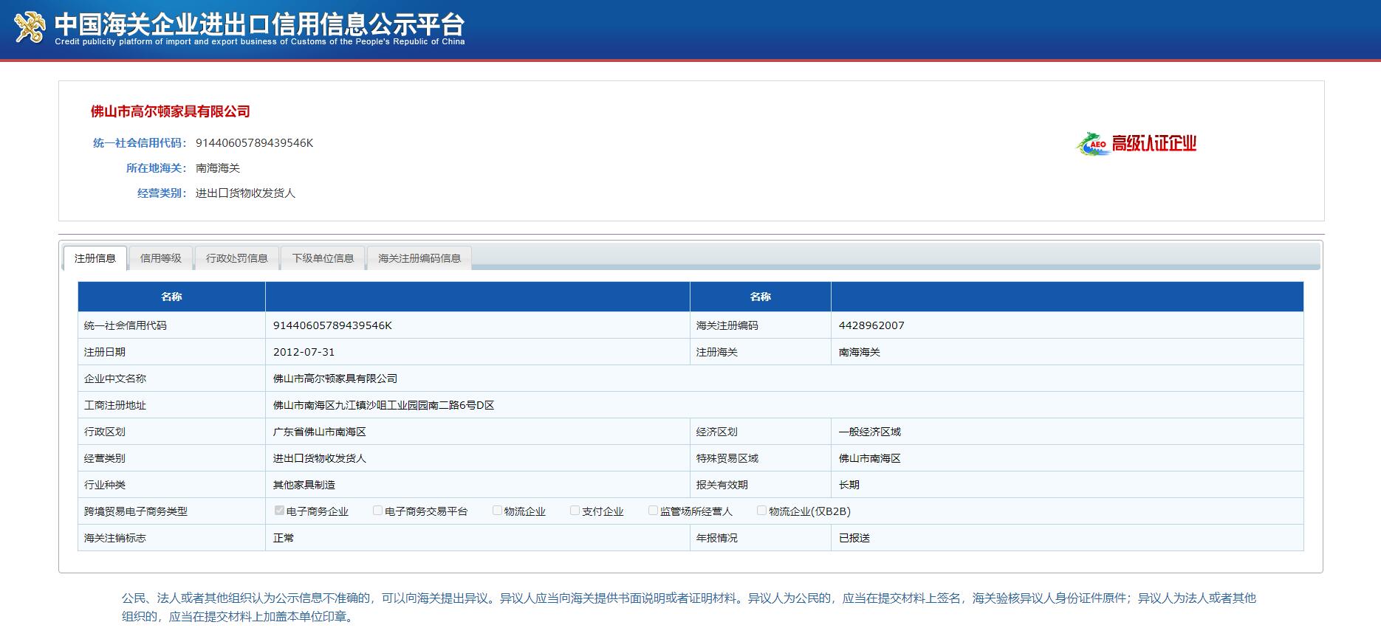Click the 报关有效期 value 长期
This screenshot has width=1381, height=639.
click(849, 485)
